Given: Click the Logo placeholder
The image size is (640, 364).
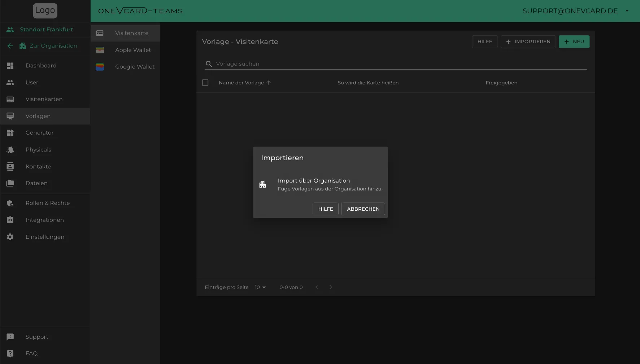Looking at the screenshot, I should pos(45,11).
